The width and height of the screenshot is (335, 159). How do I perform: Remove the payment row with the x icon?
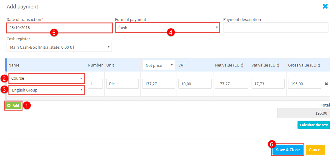(326, 84)
